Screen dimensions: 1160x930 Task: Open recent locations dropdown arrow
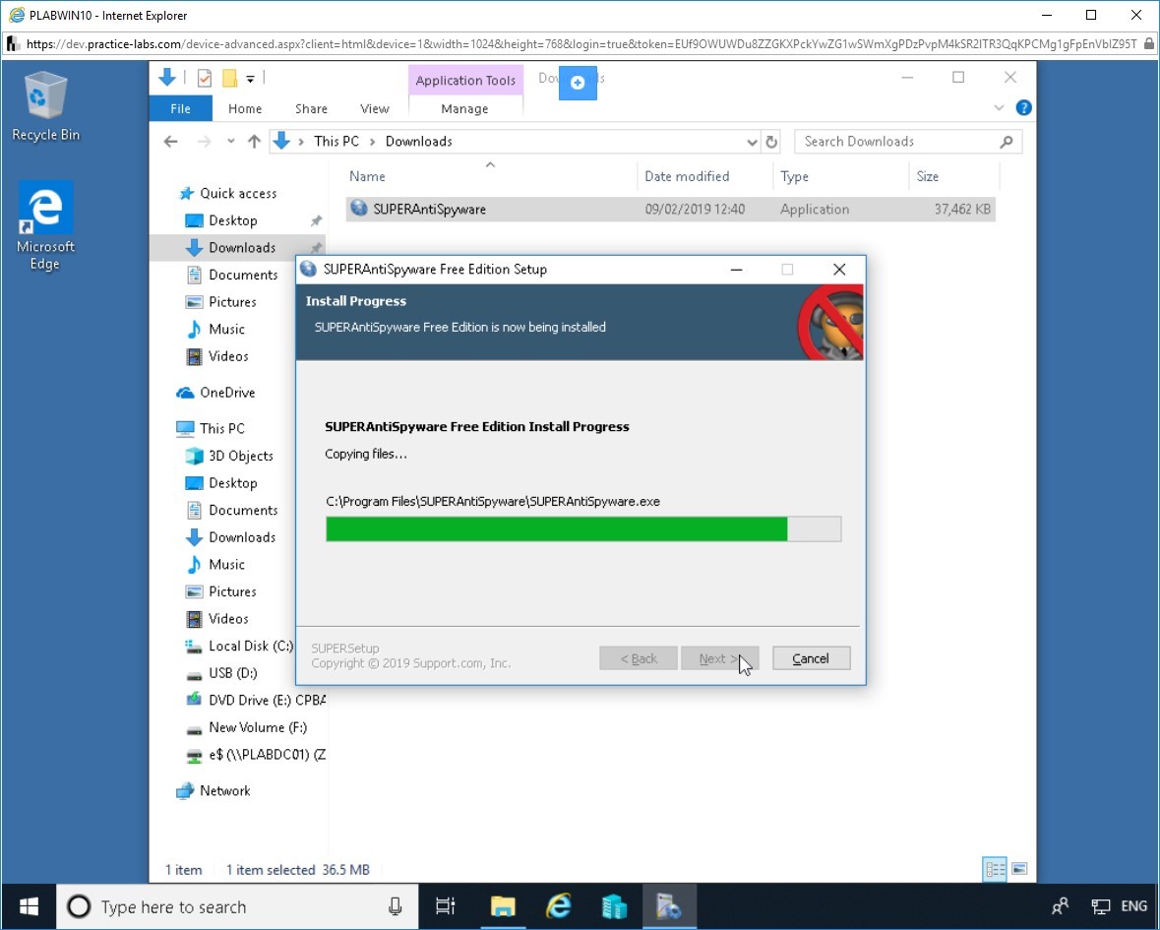231,142
